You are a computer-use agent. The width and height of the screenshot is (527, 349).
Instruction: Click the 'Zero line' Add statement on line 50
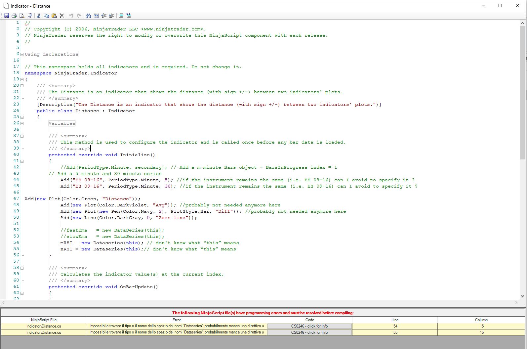[x=129, y=218]
